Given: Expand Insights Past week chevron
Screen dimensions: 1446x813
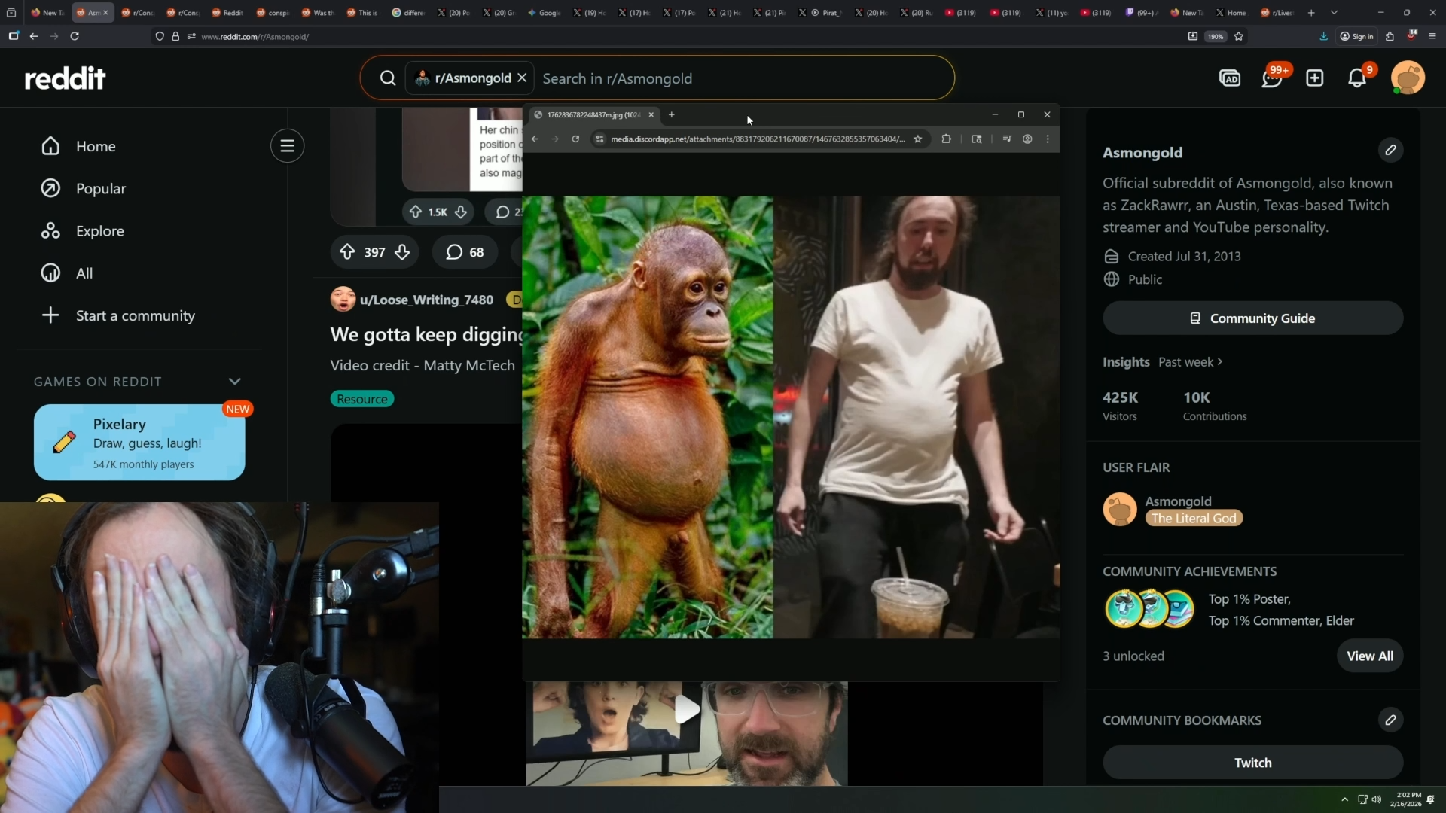Looking at the screenshot, I should [x=1219, y=362].
